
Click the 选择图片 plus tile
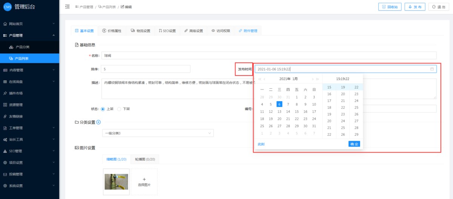tap(144, 182)
